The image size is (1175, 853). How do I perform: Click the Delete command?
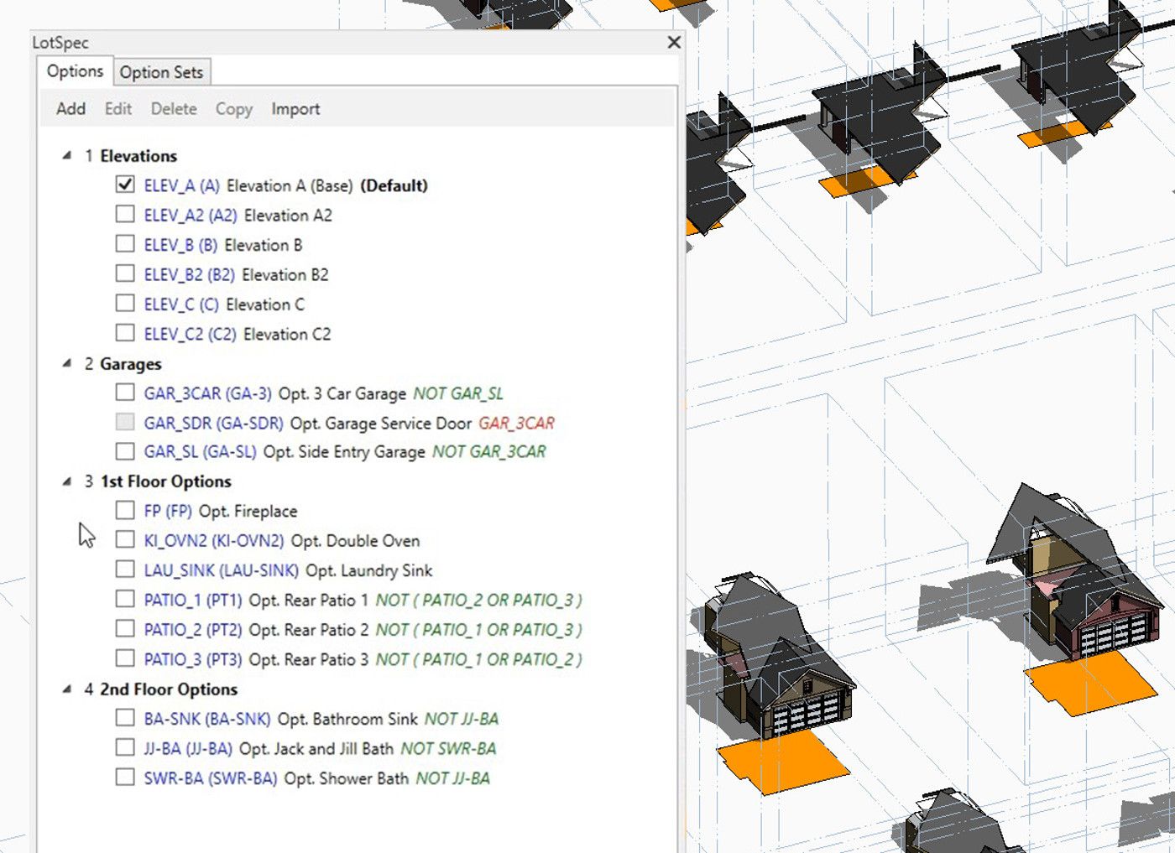pos(173,109)
